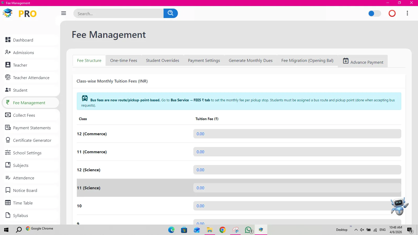Open the Payment Settings tab
Screen dimensions: 418x235
[x=204, y=60]
